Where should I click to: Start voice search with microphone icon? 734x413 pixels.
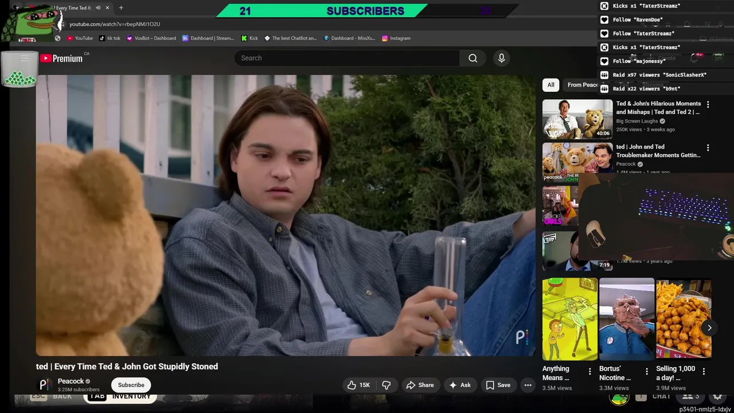(501, 58)
